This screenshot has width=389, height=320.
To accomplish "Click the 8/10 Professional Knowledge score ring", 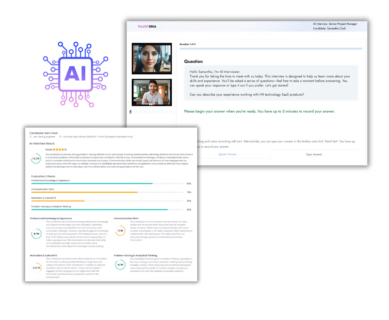I will (36, 234).
